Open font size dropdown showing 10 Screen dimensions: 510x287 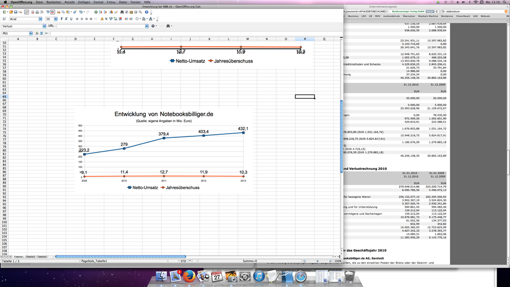point(56,19)
